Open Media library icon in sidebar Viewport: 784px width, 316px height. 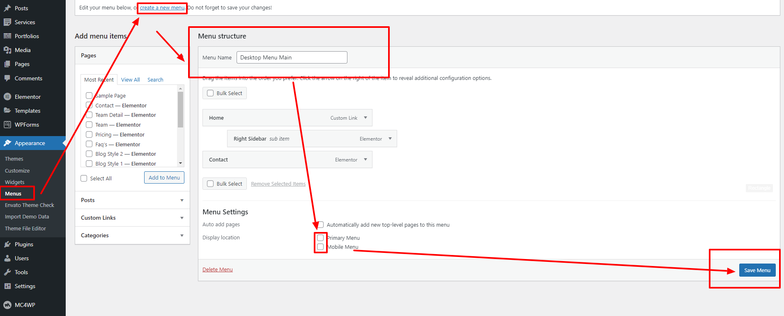[x=7, y=50]
